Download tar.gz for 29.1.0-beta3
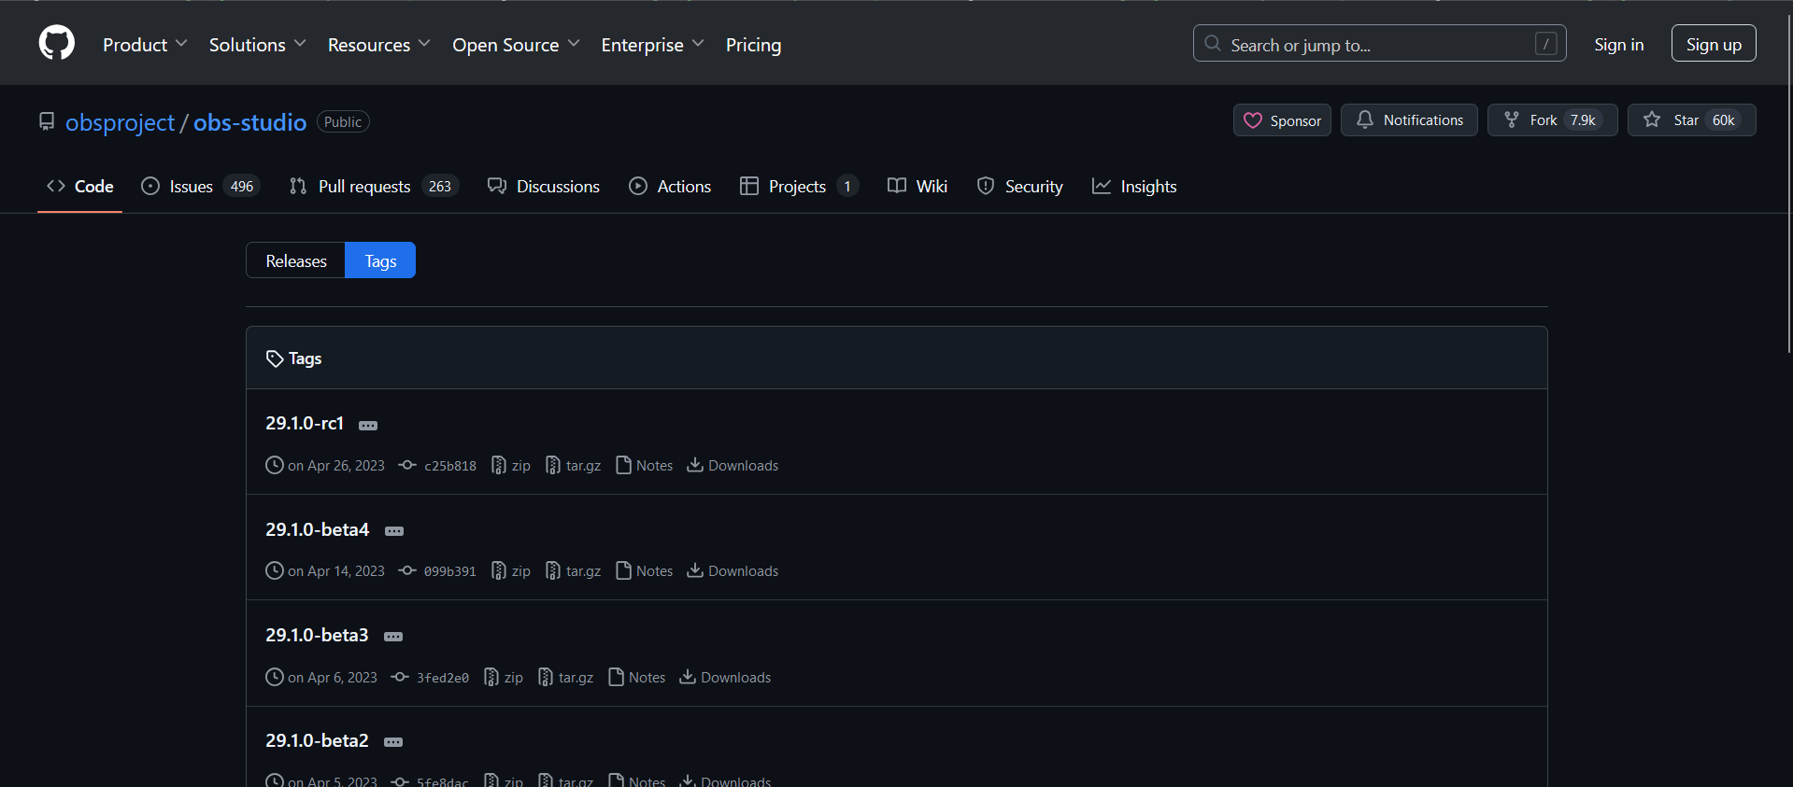Image resolution: width=1793 pixels, height=787 pixels. click(x=566, y=678)
